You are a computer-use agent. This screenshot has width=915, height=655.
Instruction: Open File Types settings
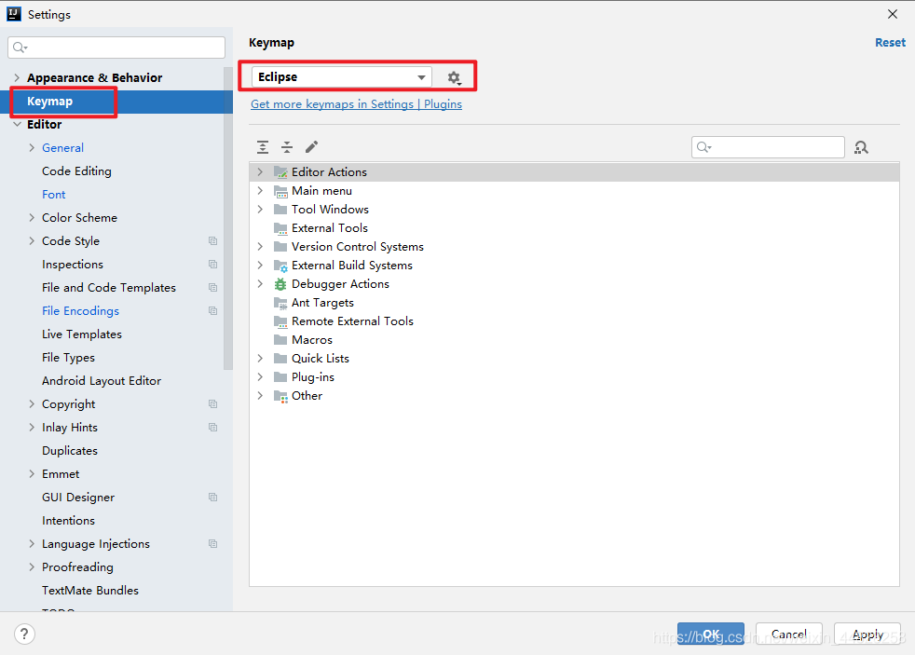(68, 358)
